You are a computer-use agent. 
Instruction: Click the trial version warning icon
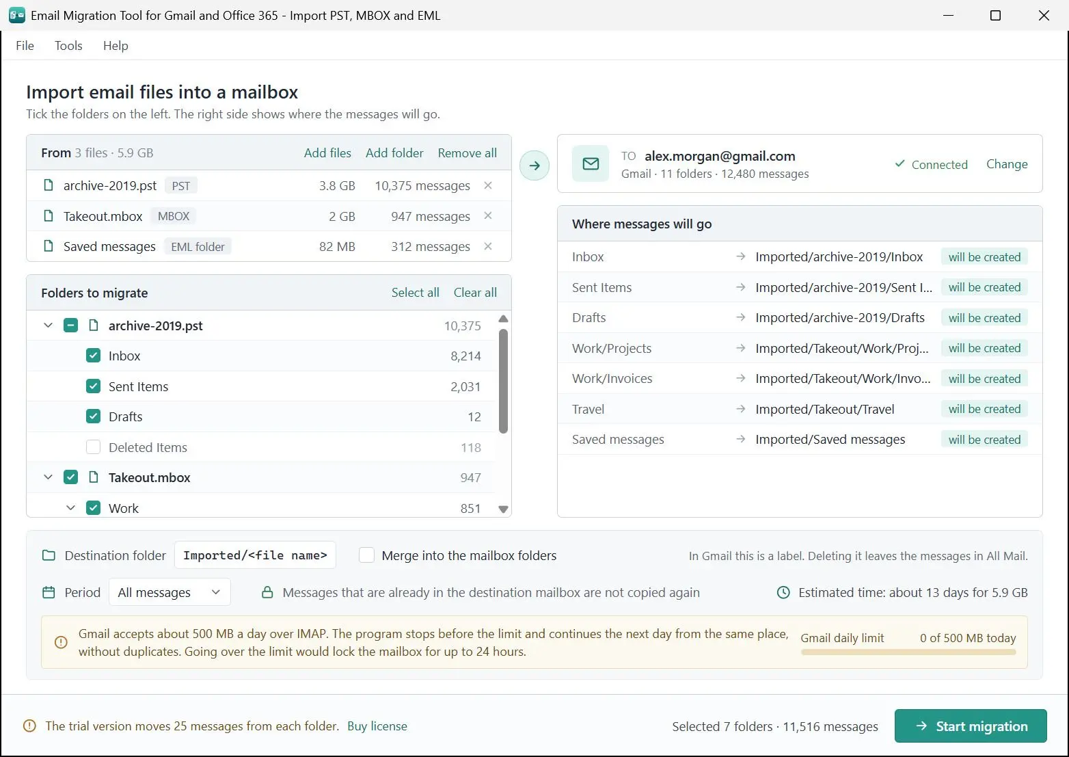click(29, 726)
